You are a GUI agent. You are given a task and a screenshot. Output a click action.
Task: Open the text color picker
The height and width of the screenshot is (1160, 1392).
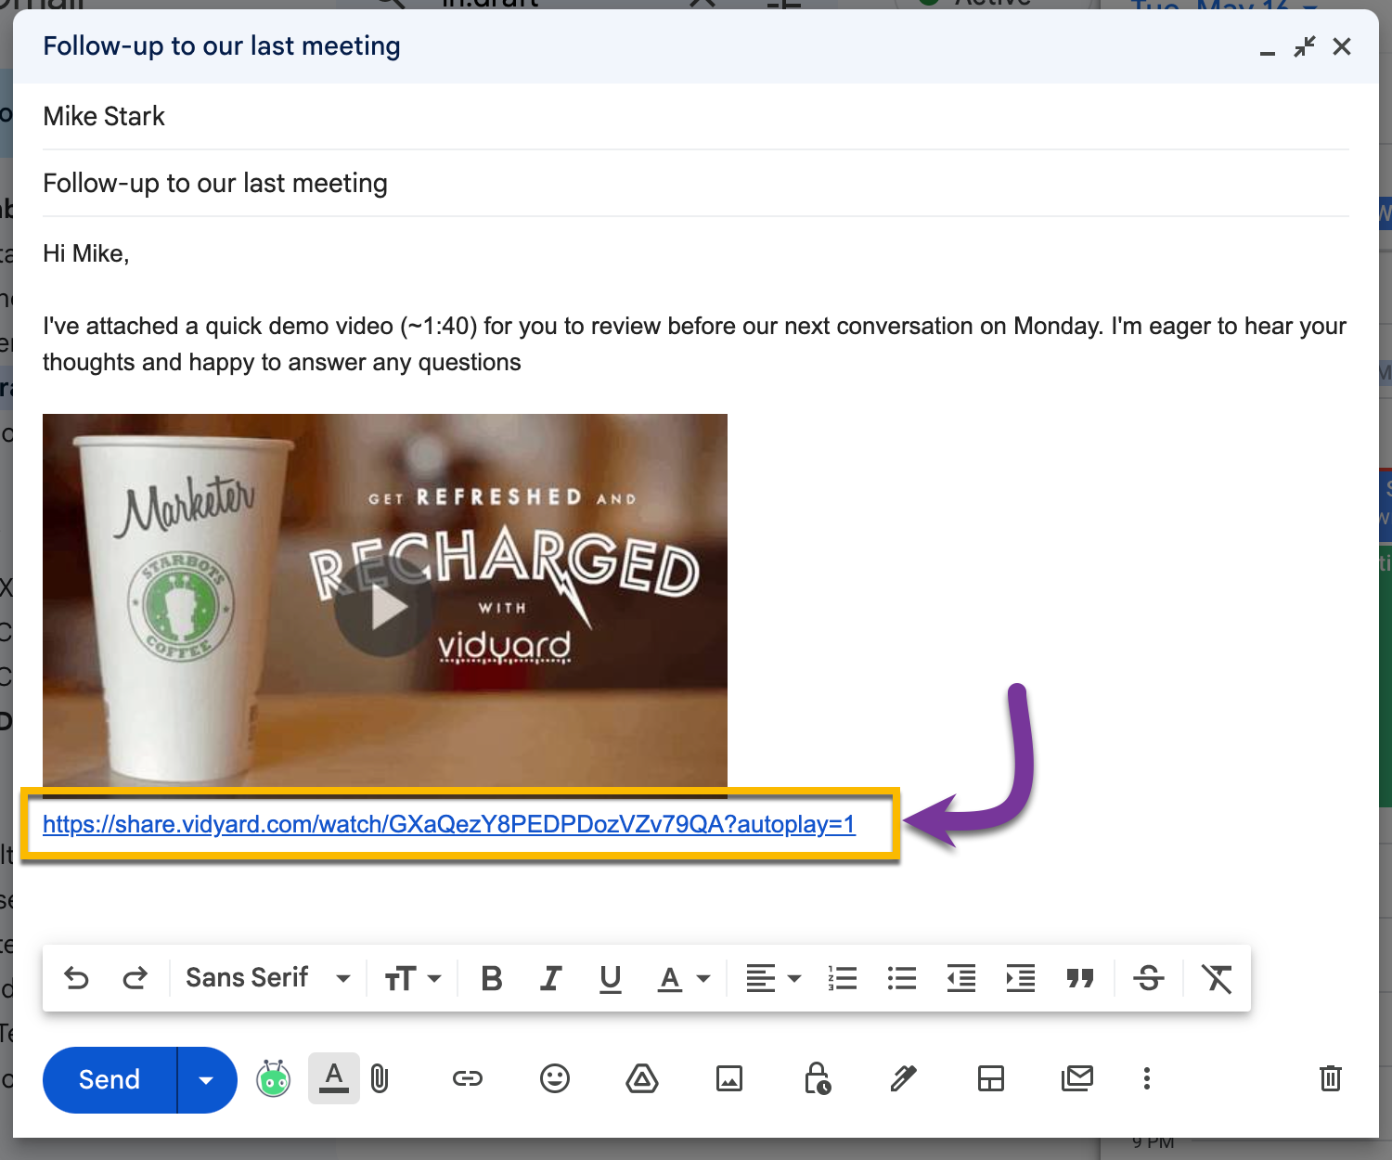coord(684,978)
